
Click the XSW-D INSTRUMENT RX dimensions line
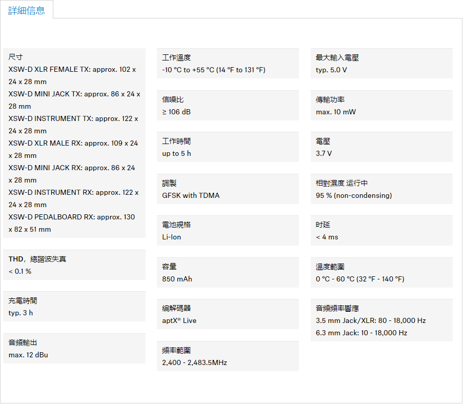coord(74,198)
